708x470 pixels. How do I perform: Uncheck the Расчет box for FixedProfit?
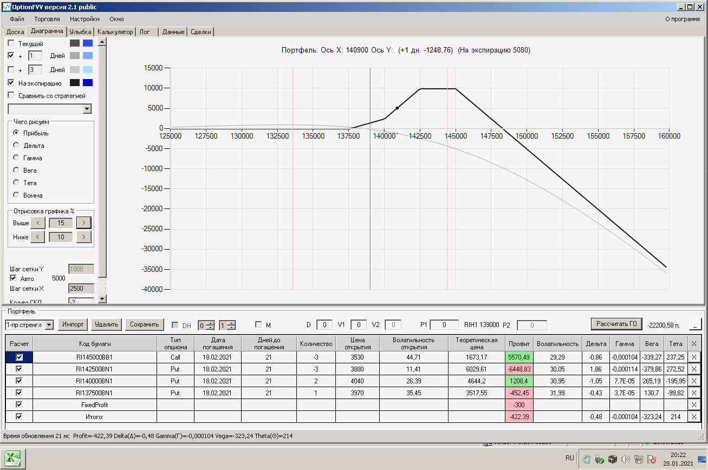tap(20, 404)
